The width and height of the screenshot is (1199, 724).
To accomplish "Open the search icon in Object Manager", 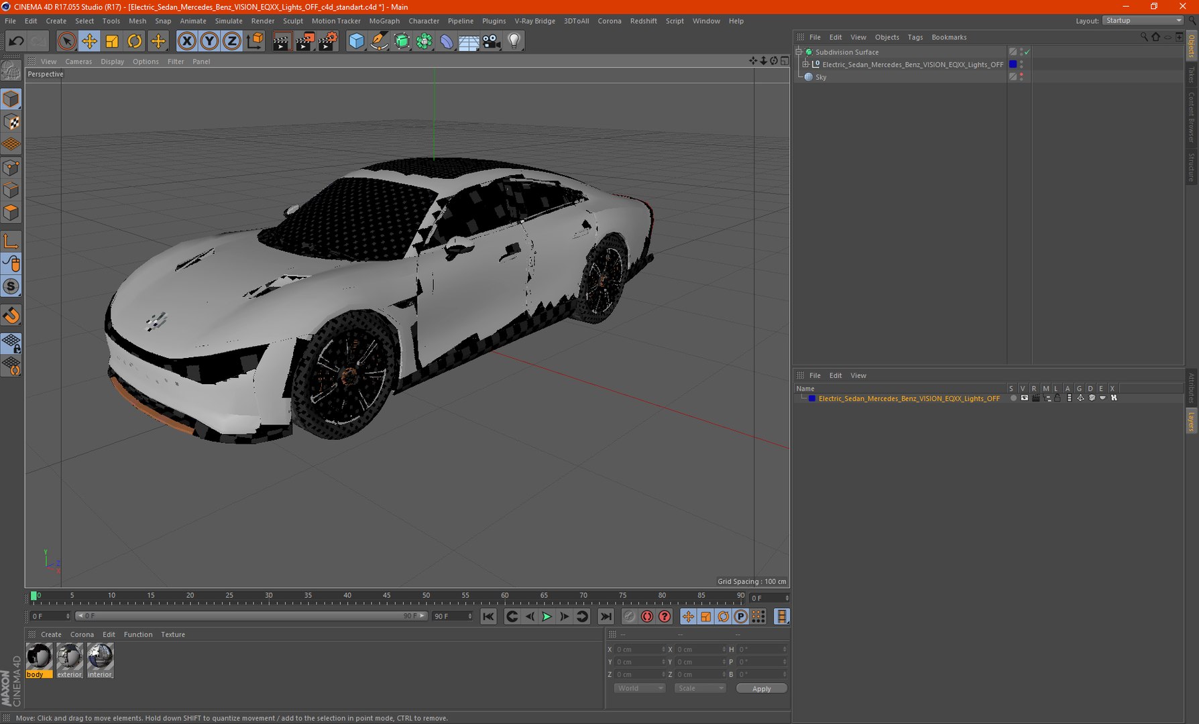I will [x=1144, y=37].
